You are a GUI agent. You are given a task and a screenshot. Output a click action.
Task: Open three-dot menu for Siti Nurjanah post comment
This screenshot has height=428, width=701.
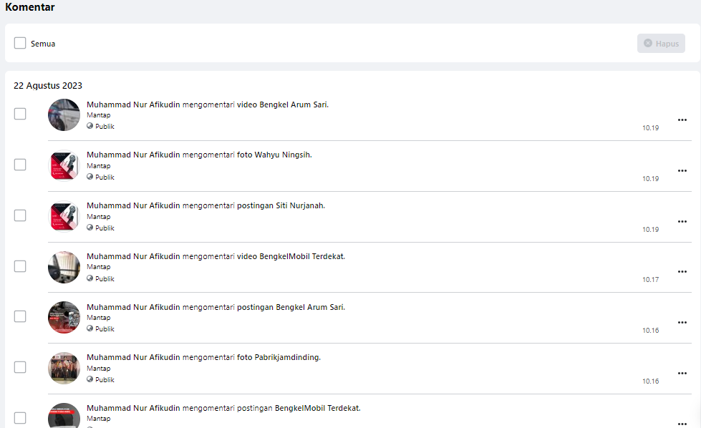[682, 222]
